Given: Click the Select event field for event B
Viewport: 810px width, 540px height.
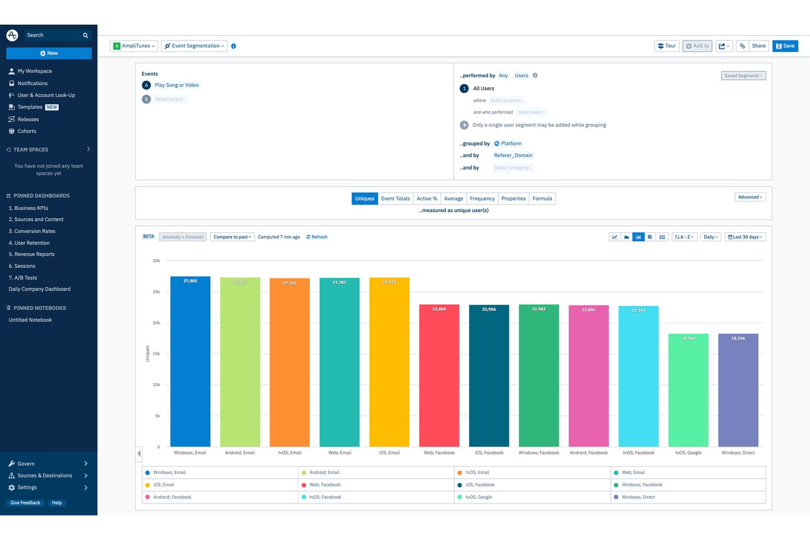Looking at the screenshot, I should pyautogui.click(x=171, y=100).
